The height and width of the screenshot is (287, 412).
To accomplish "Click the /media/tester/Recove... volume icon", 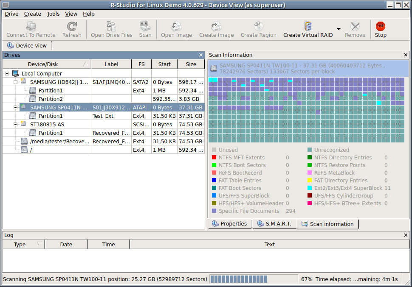I will (x=24, y=141).
